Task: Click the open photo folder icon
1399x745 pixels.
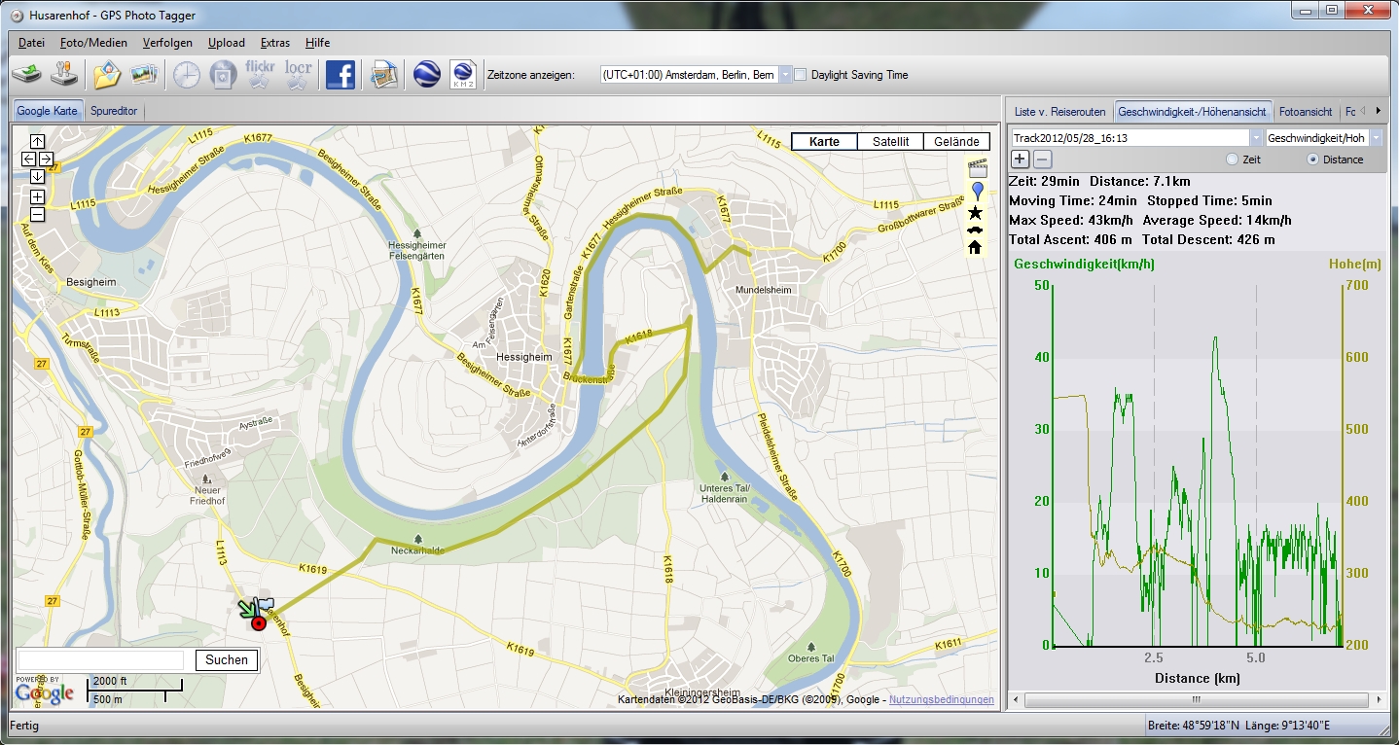Action: (x=107, y=75)
